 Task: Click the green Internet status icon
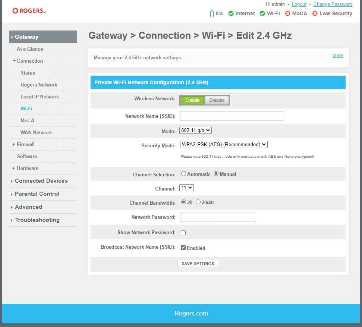232,13
